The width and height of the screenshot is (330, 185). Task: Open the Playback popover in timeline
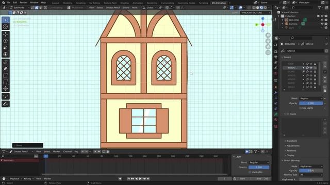coord(16,179)
